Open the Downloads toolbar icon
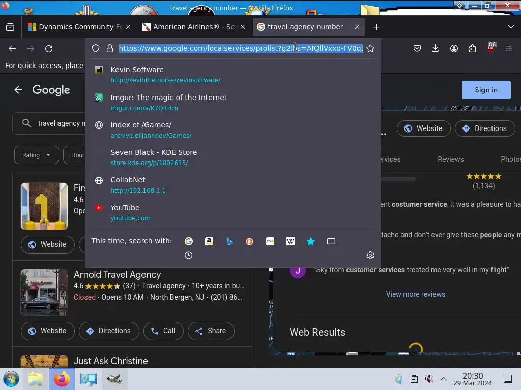The height and width of the screenshot is (390, 521). point(436,48)
